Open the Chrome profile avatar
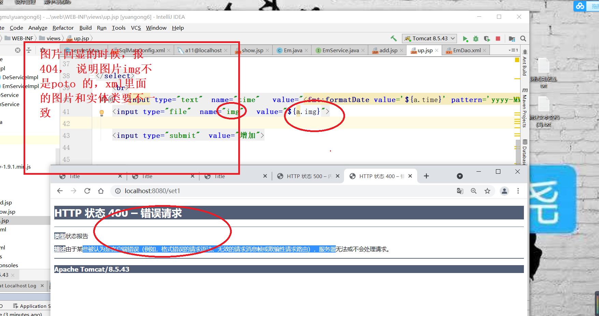 pos(504,191)
